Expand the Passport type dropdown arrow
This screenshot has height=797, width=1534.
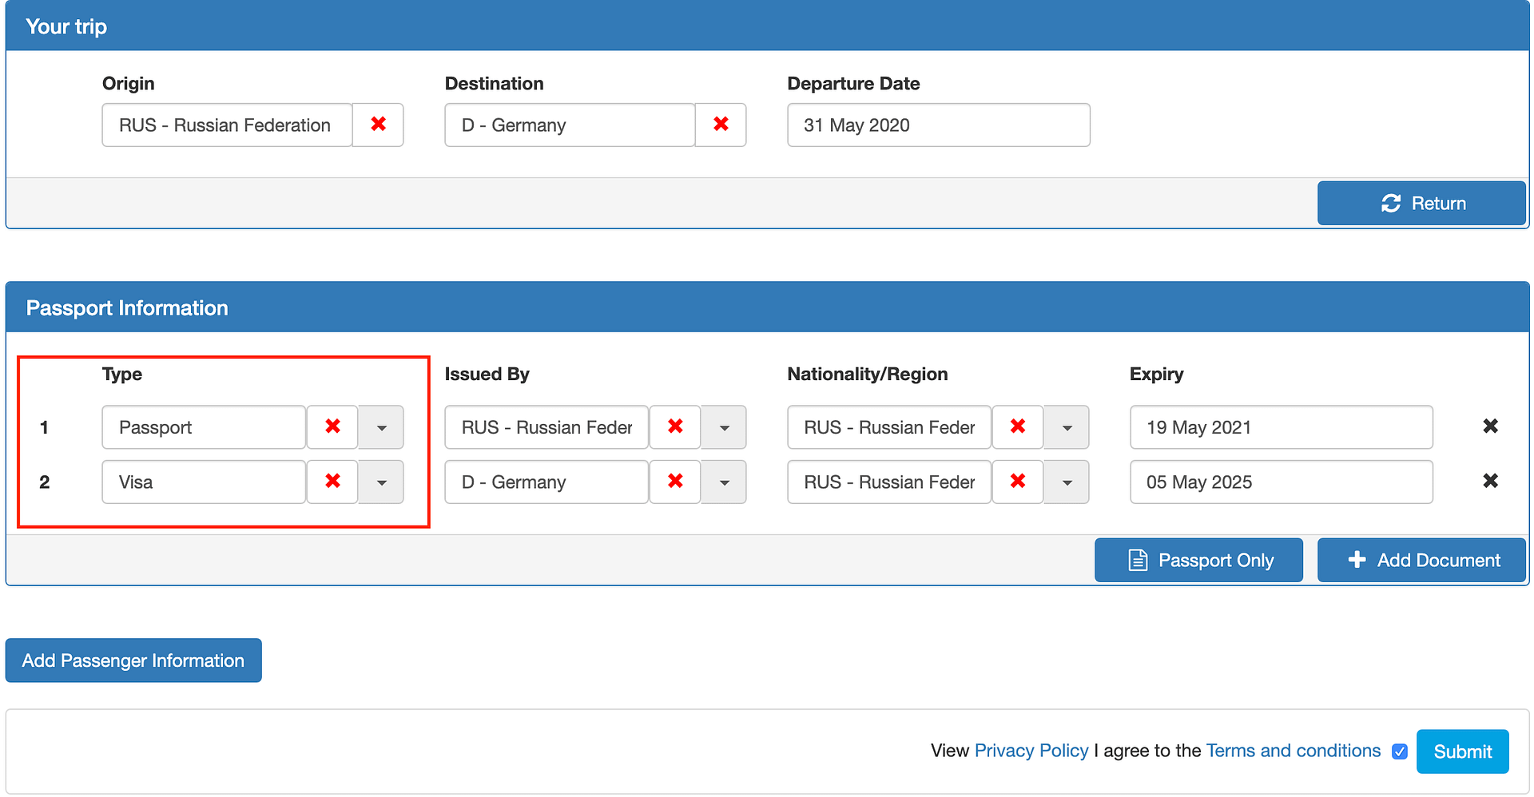[381, 426]
